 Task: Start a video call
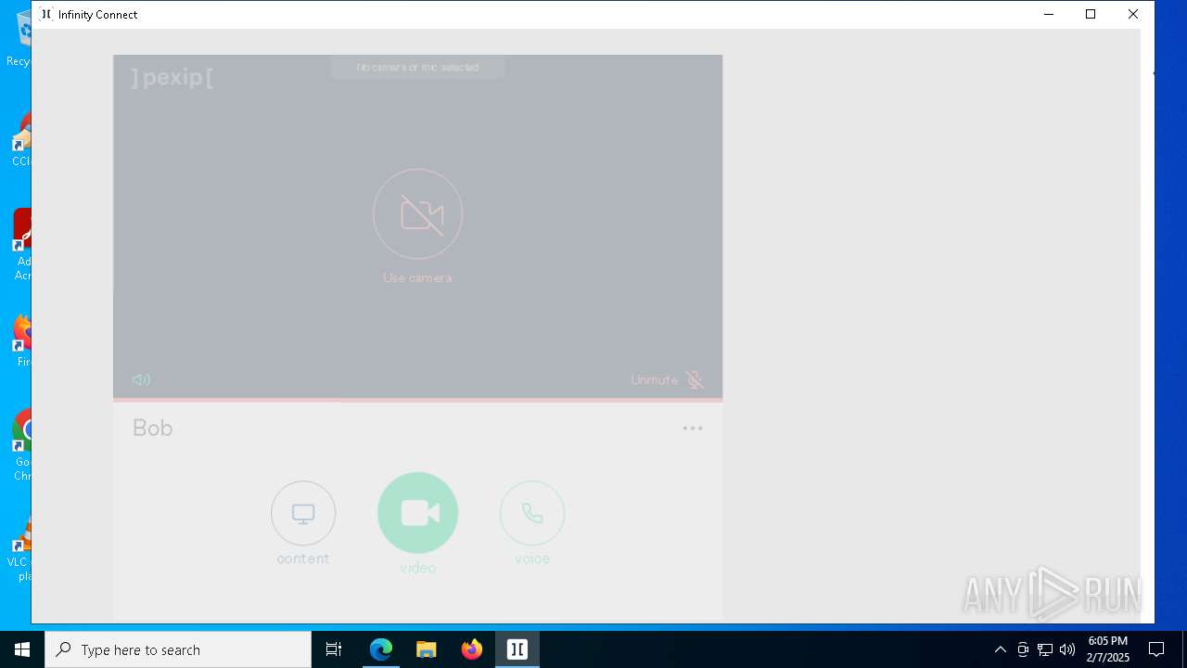417,513
